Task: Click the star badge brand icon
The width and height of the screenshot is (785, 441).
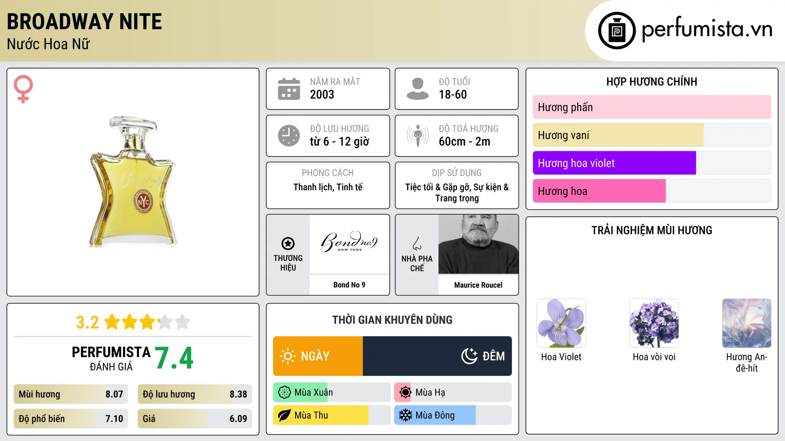Action: pos(288,243)
